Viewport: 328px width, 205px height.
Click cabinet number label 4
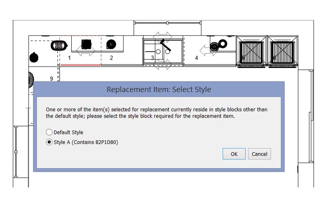[x=196, y=58]
